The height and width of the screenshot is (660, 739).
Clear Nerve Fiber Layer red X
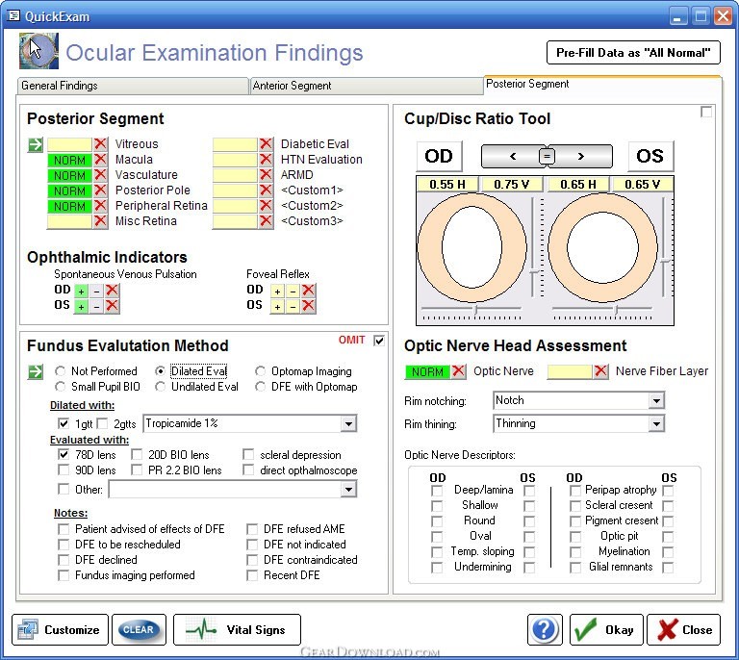click(600, 371)
